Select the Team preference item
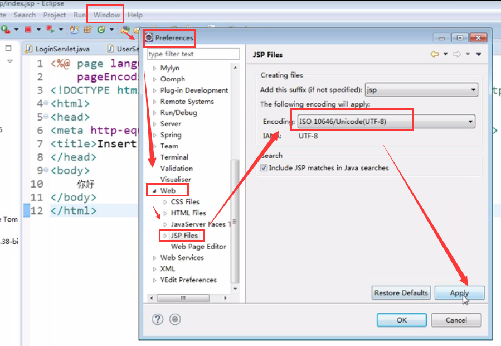 pos(169,146)
